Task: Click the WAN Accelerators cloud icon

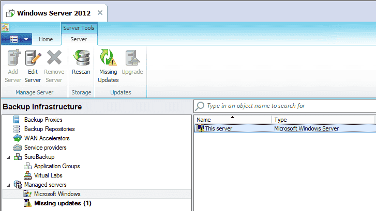Action: click(18, 138)
